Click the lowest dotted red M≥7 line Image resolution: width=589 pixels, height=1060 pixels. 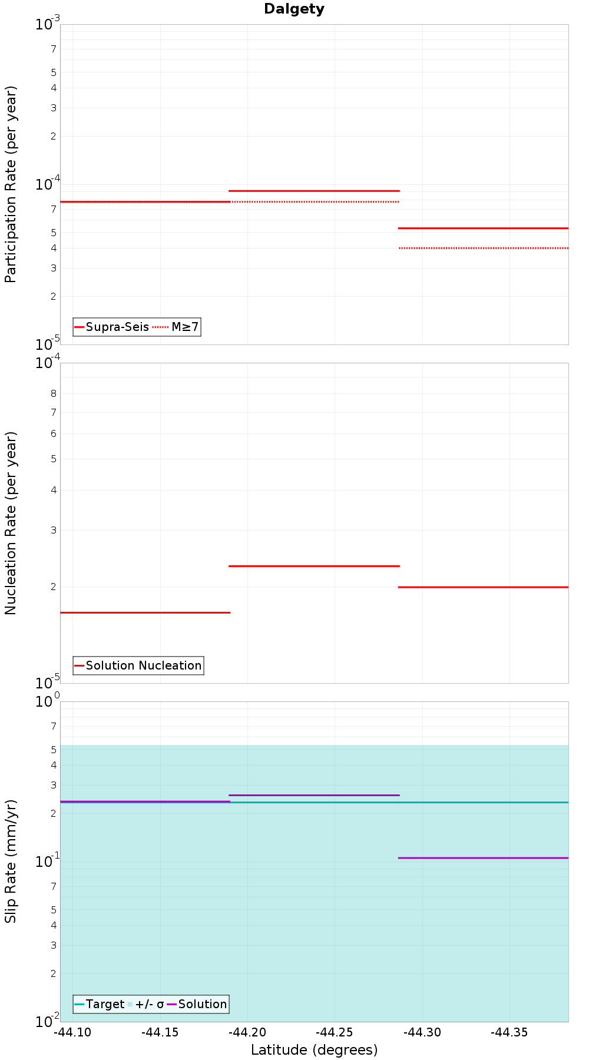click(x=484, y=248)
